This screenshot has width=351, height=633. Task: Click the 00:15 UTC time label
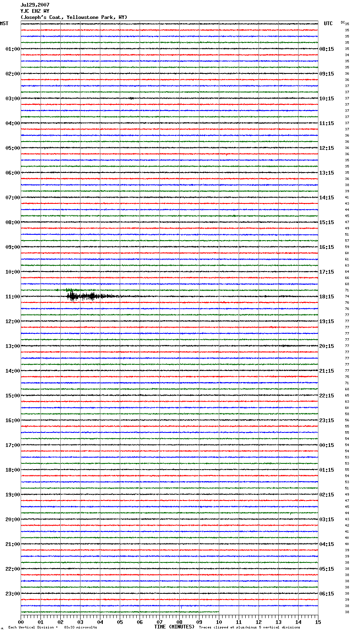point(327,445)
